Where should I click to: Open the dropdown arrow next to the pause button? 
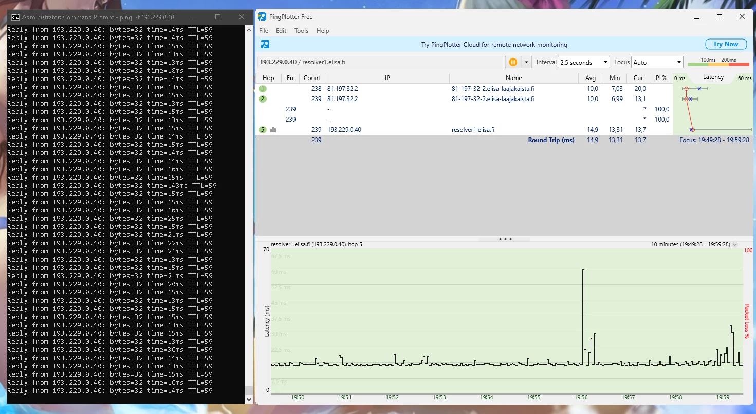(x=526, y=62)
